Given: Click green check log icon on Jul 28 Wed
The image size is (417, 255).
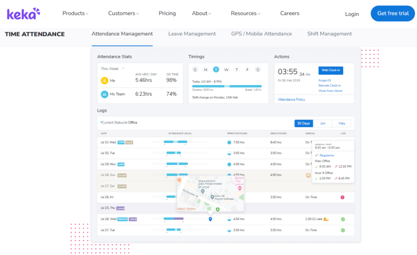Looking at the screenshot, I should (x=343, y=219).
